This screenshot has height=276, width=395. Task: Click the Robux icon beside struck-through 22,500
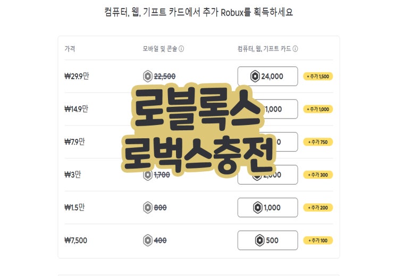pyautogui.click(x=148, y=76)
